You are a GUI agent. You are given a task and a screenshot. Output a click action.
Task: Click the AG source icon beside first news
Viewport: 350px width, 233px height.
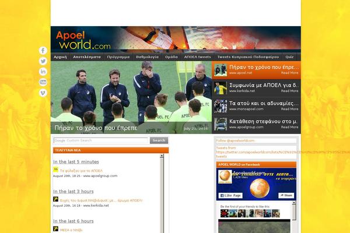[55, 170]
